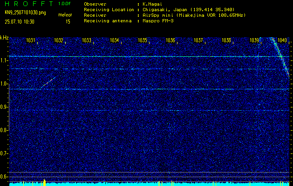This screenshot has width=293, height=186.
Task: Click the HROFFT title text
Action: coord(29,4)
